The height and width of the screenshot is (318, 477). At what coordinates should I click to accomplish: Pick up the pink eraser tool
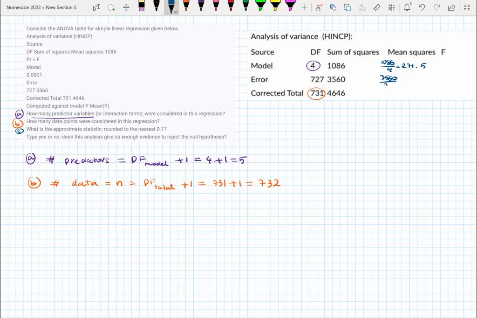(x=141, y=7)
